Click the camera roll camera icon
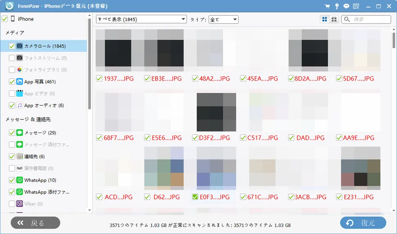The height and width of the screenshot is (234, 397). point(19,46)
